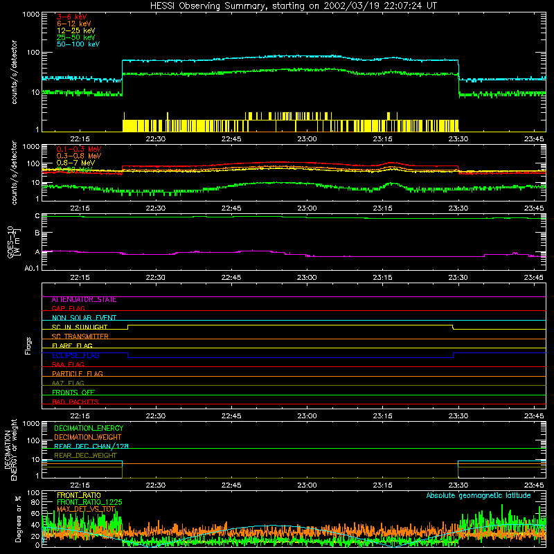Click the orange DECIMATION_WEIGHT legend label
This screenshot has width=554, height=554.
click(88, 438)
